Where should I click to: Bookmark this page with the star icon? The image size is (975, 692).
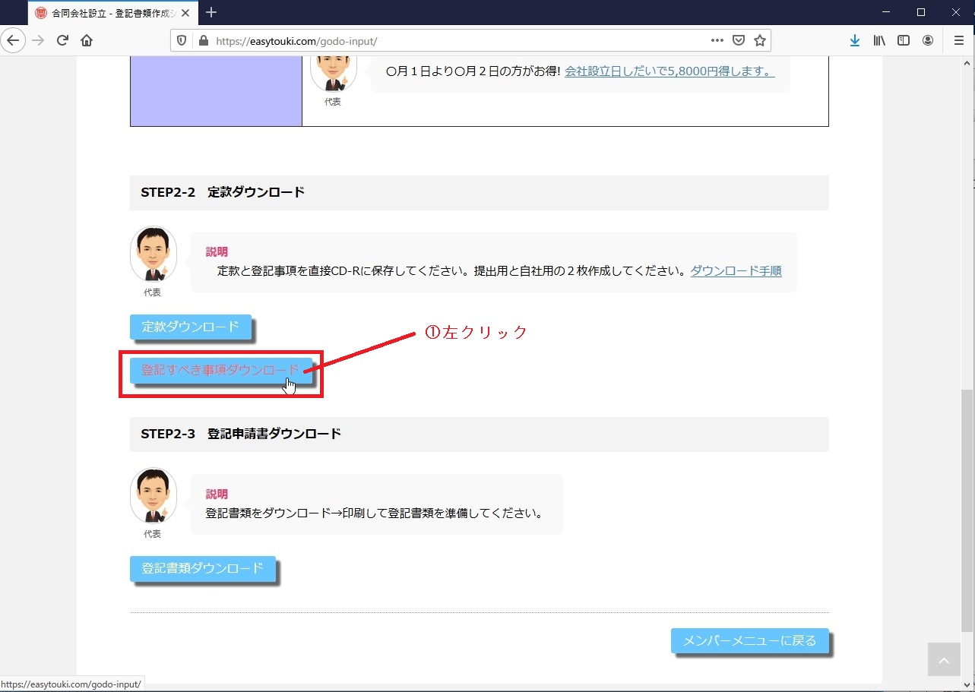click(759, 40)
